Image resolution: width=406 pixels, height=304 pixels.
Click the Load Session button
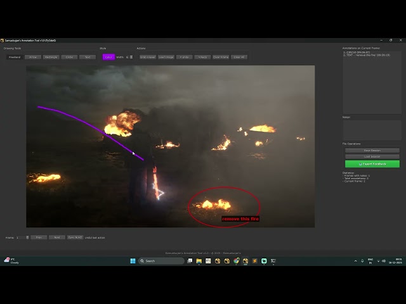coord(372,156)
